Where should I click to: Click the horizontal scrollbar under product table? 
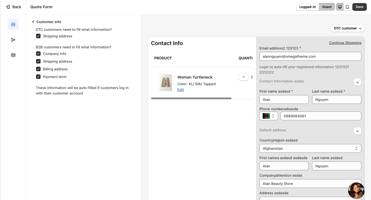tap(191, 98)
